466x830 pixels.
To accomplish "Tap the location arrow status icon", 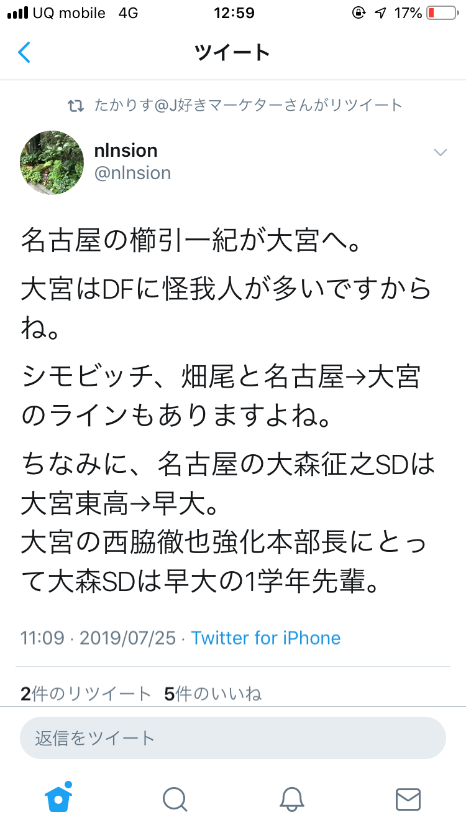I will tap(380, 13).
